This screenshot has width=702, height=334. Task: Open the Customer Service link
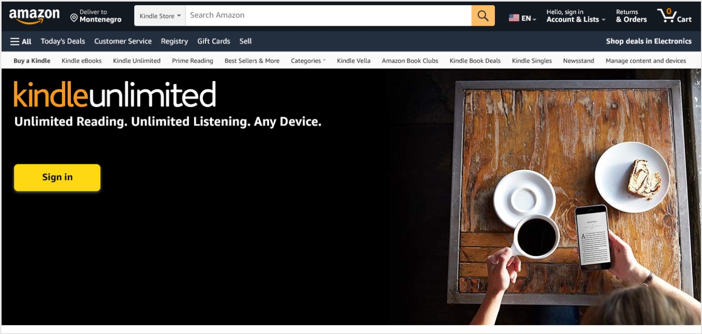(123, 41)
